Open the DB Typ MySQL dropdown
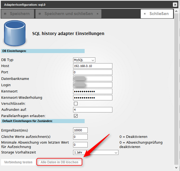180x171 pixels. click(x=84, y=60)
